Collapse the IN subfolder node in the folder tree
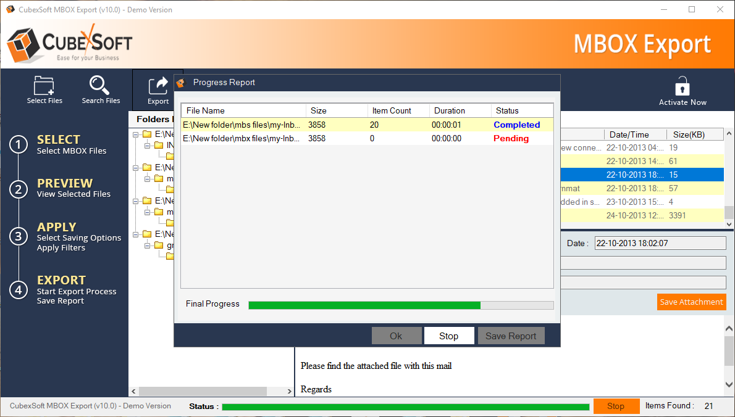 point(148,146)
